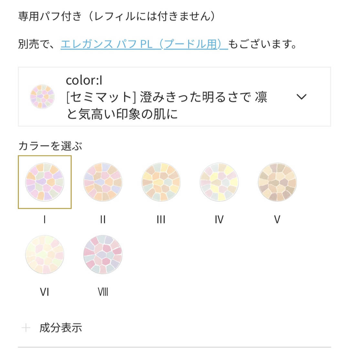Click the label VI under pale swatch
Screen dimensions: 349x349
coord(45,292)
